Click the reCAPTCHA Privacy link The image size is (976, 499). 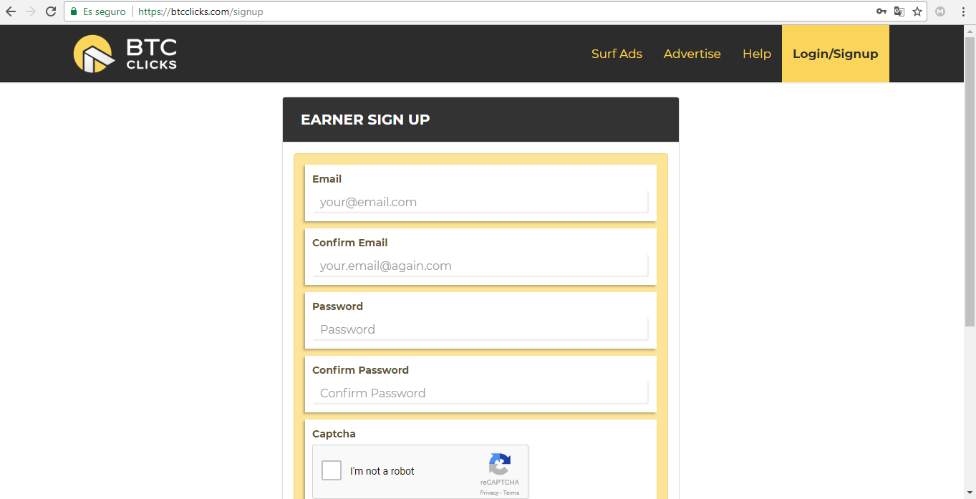pos(489,493)
